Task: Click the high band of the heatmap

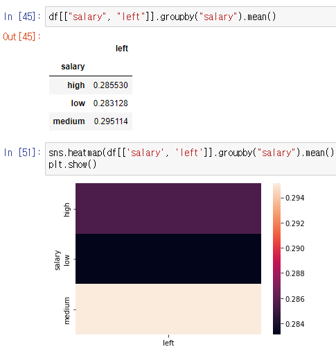Action: click(168, 208)
